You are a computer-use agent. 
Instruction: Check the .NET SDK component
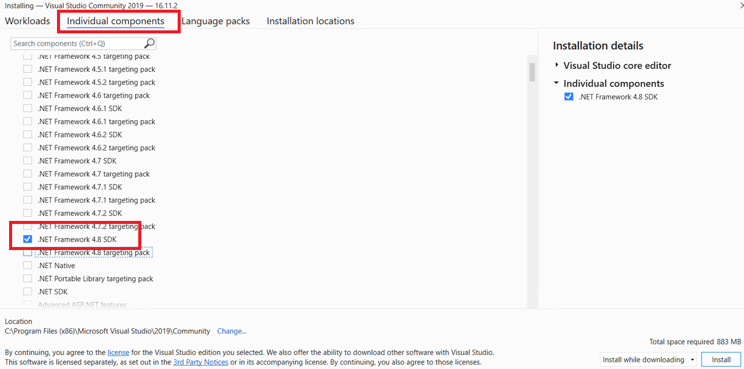tap(27, 292)
